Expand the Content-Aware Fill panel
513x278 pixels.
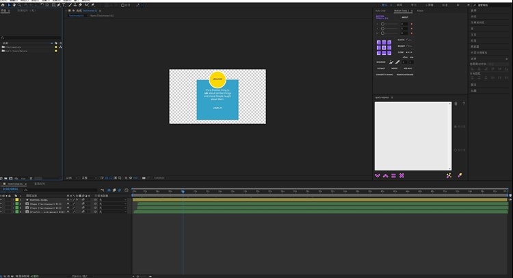pyautogui.click(x=479, y=53)
